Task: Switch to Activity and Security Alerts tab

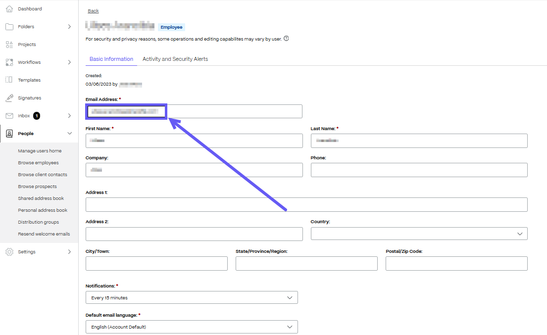Action: click(x=175, y=59)
